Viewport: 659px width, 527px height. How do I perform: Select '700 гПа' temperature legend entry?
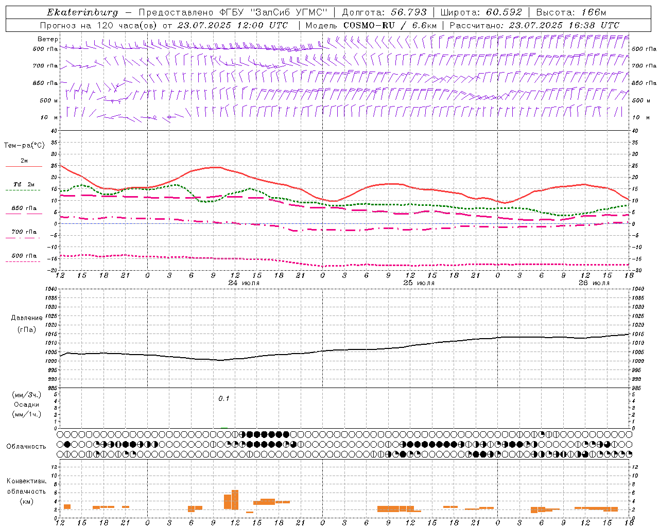pyautogui.click(x=24, y=232)
